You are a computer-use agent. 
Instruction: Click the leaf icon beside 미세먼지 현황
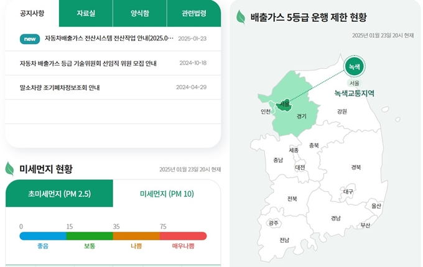(x=10, y=169)
